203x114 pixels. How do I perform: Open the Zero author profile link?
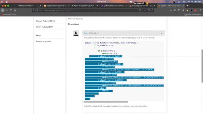[x=86, y=33]
